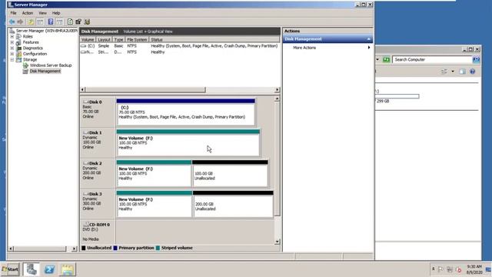
Task: Select the 100.00 GB unallocated space on Disk 2
Action: pos(230,173)
